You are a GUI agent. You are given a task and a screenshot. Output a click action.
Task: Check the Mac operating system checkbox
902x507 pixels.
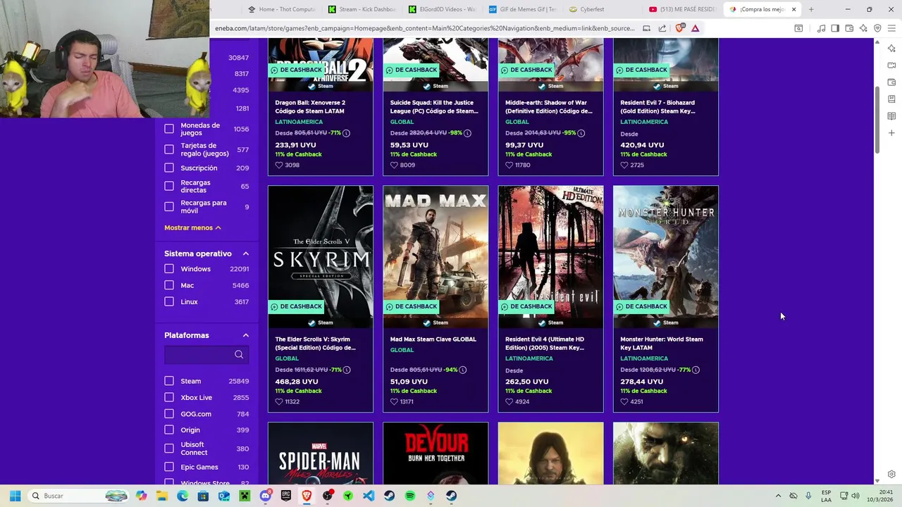pos(169,285)
